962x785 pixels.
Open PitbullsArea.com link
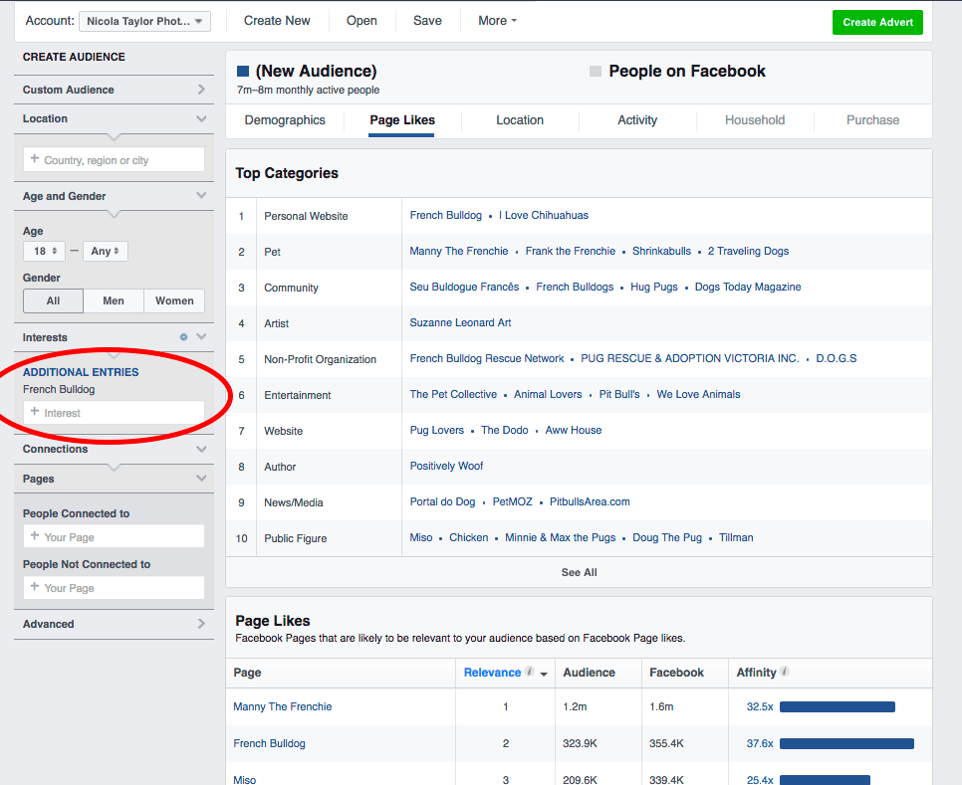click(x=589, y=501)
